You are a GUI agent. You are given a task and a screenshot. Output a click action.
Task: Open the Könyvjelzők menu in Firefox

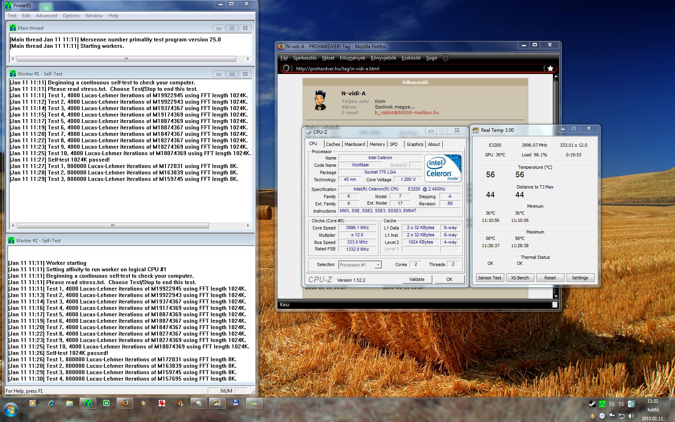[383, 58]
